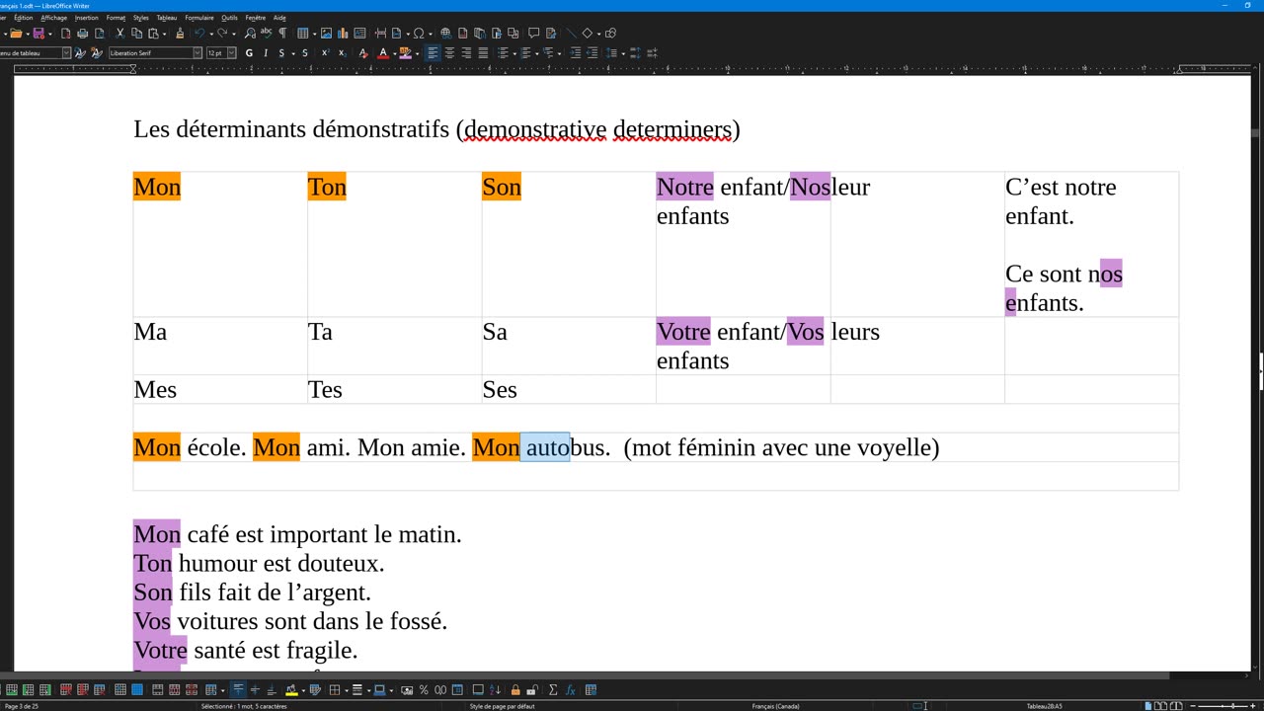Click the Save document icon
The height and width of the screenshot is (711, 1264).
(x=38, y=33)
